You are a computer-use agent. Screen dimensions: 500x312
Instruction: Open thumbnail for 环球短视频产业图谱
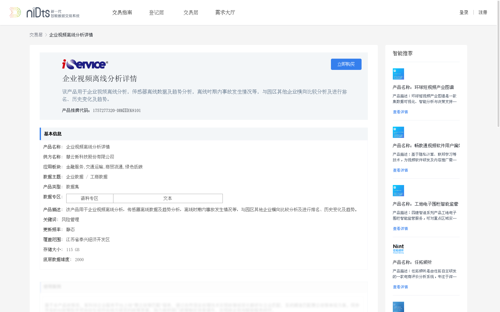click(x=398, y=74)
